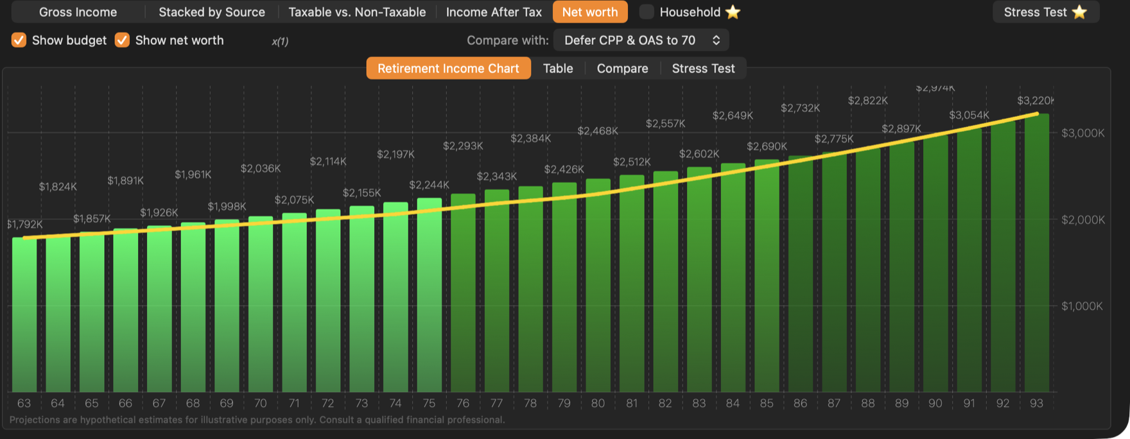Select the net worth bar for age 63
The width and height of the screenshot is (1130, 439).
24,314
